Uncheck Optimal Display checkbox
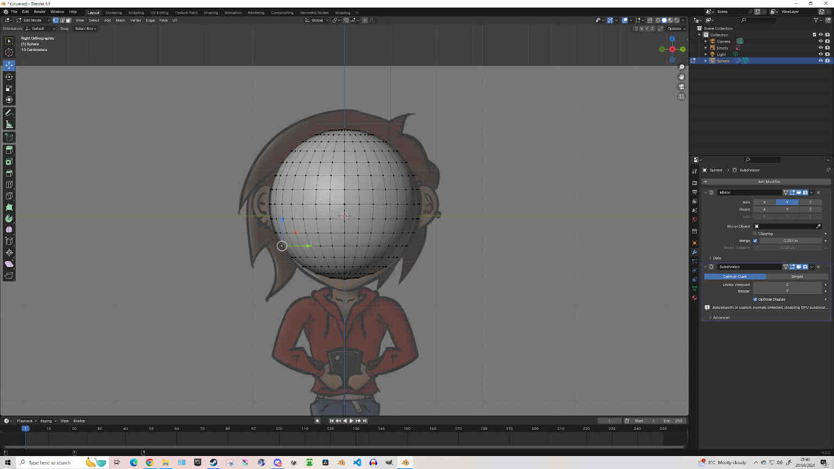Image resolution: width=834 pixels, height=469 pixels. click(x=755, y=299)
